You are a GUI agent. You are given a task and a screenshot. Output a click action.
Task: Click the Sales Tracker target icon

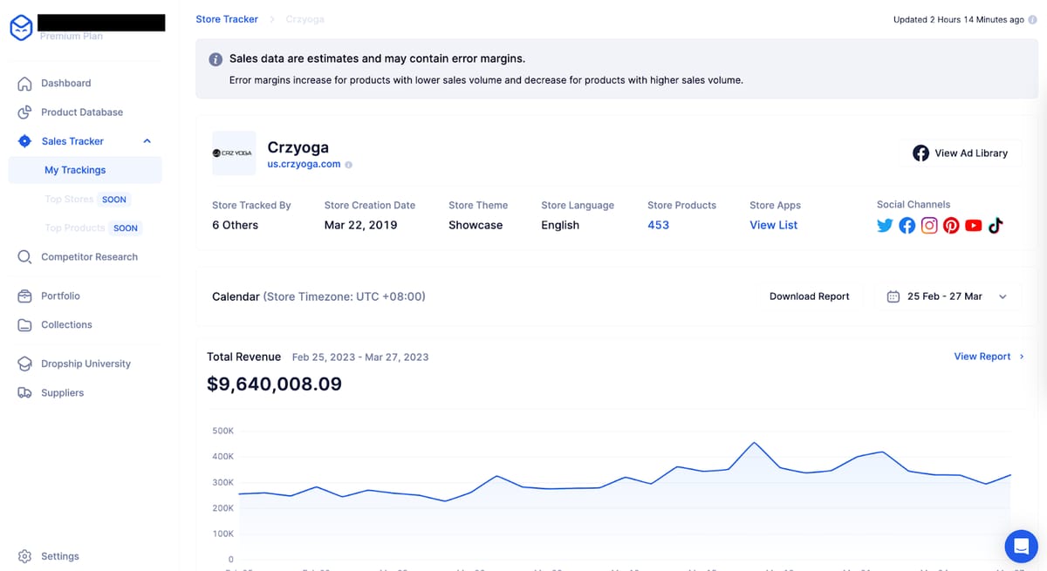[25, 141]
